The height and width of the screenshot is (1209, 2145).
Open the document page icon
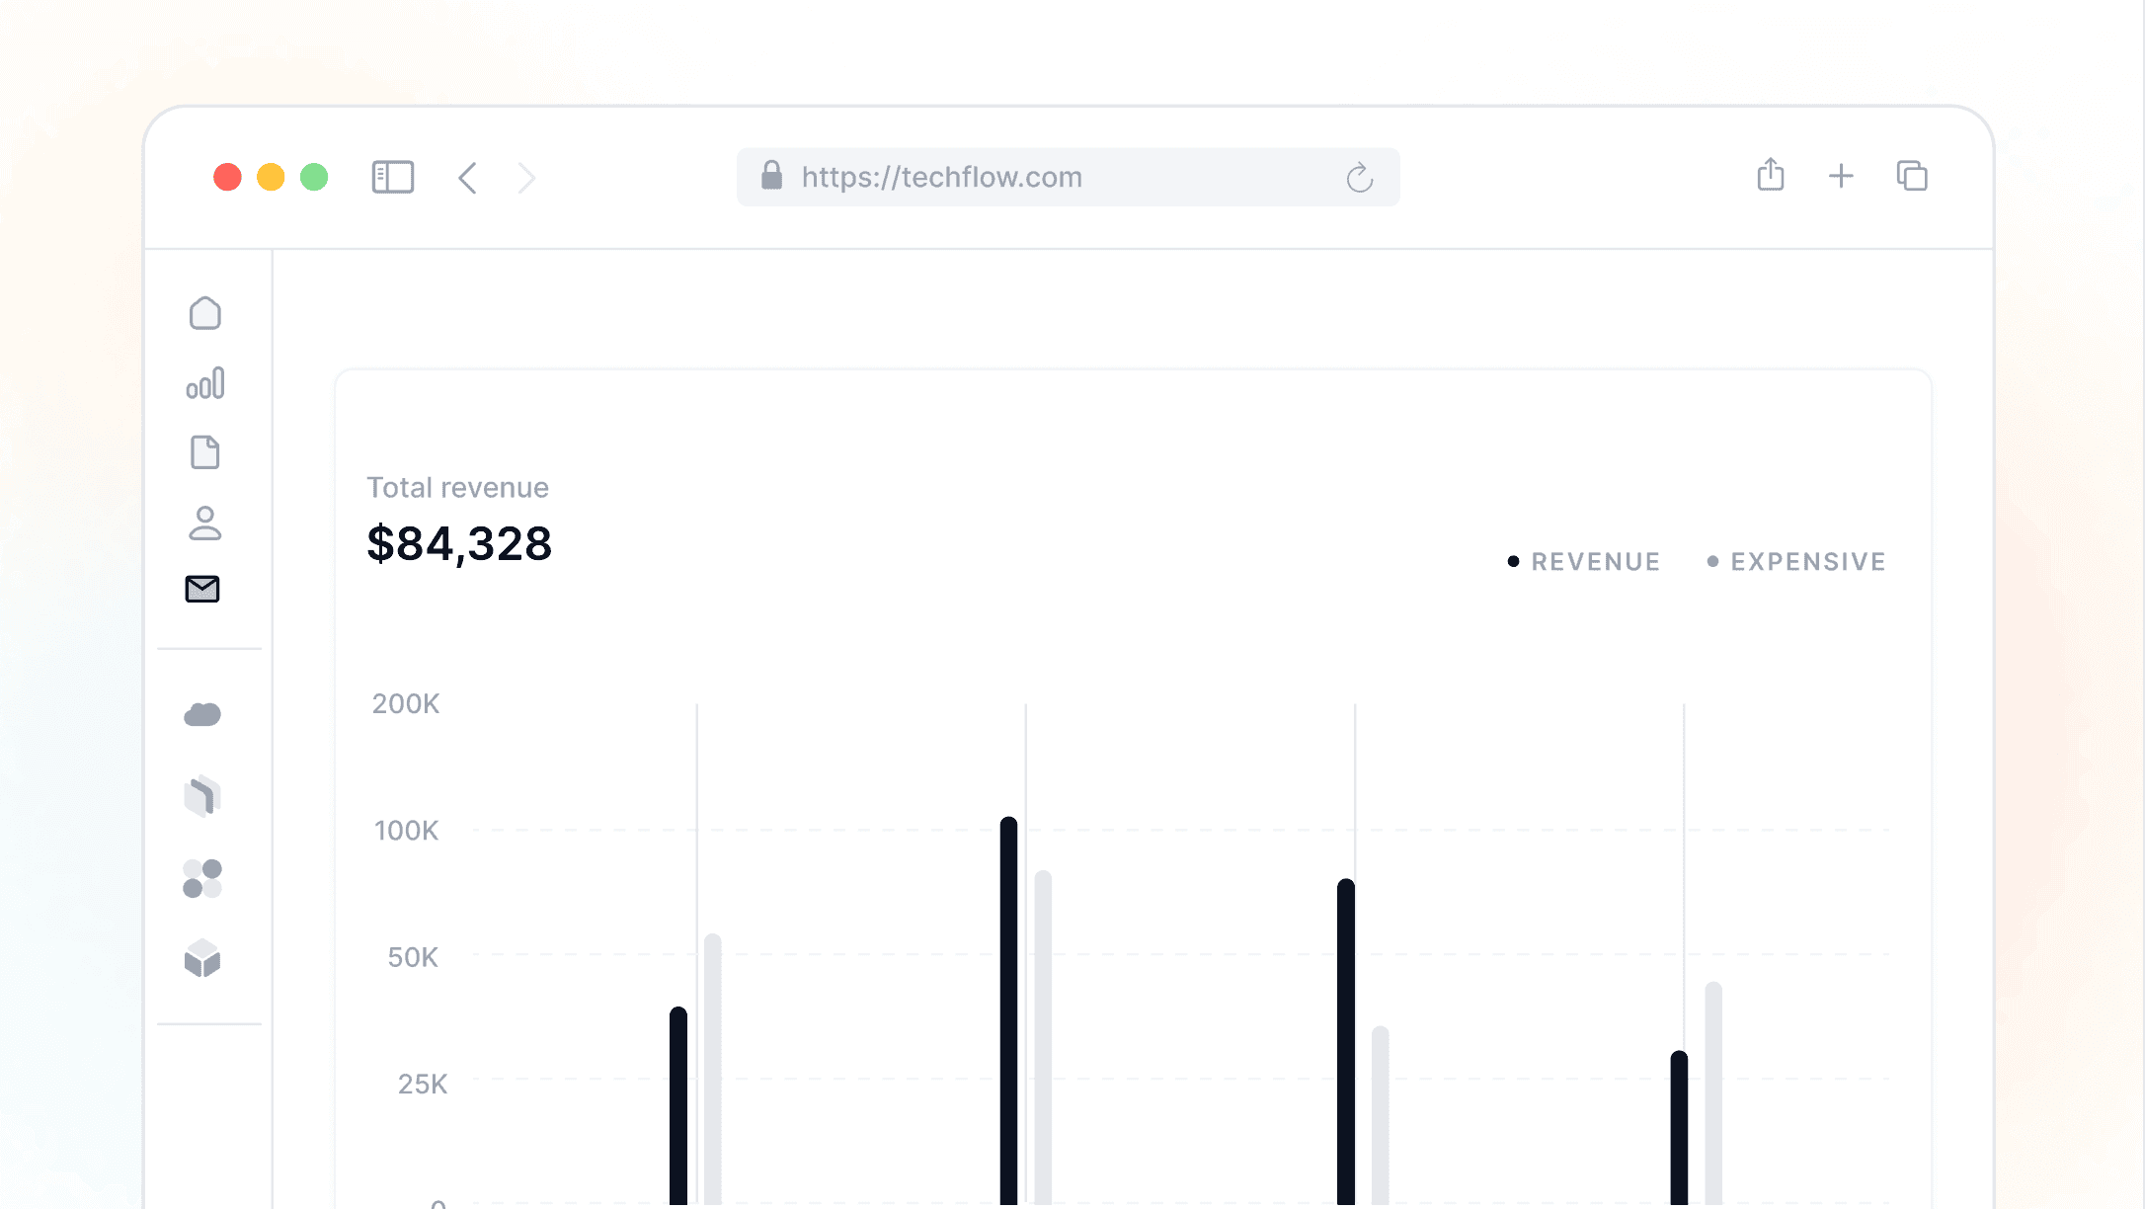(205, 452)
